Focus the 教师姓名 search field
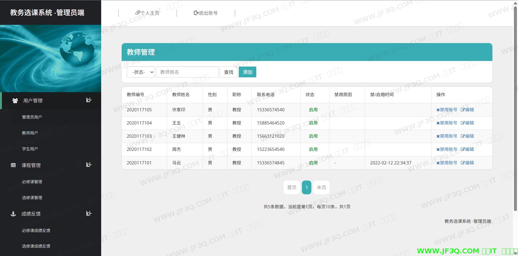The image size is (518, 256). click(187, 72)
